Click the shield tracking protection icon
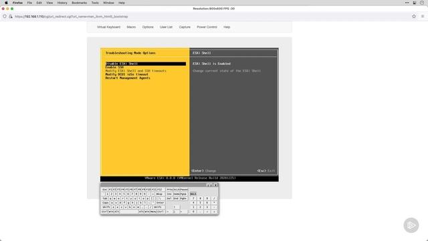Image resolution: width=428 pixels, height=241 pixels. tap(5, 16)
